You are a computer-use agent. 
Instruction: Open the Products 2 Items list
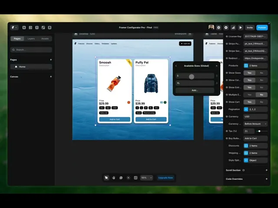[255, 65]
